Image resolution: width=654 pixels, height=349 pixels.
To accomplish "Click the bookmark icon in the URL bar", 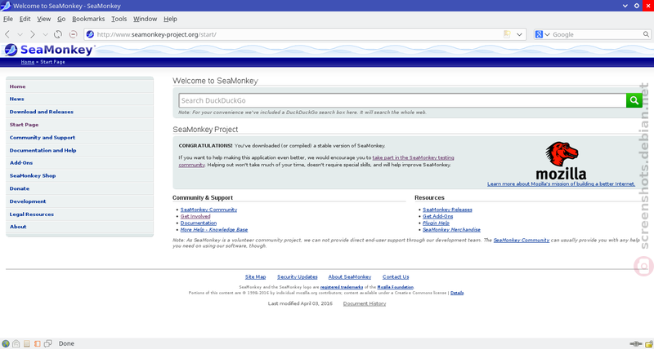I will [507, 34].
